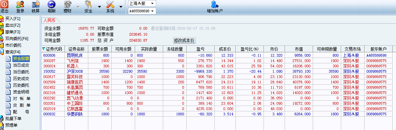Open 预埋单 in sidebar
Screen dimensions: 396x130
point(11,125)
